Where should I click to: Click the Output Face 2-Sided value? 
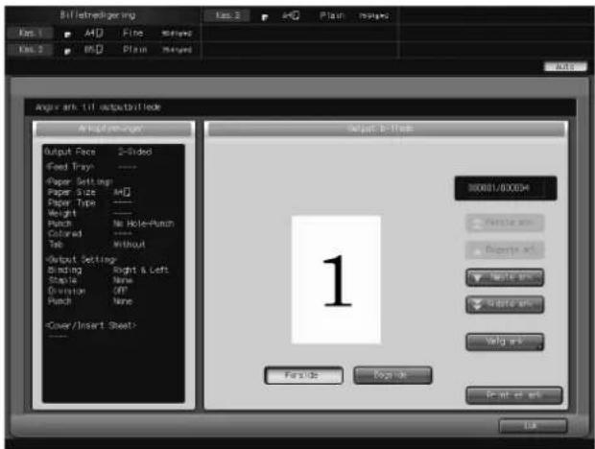[x=134, y=153]
